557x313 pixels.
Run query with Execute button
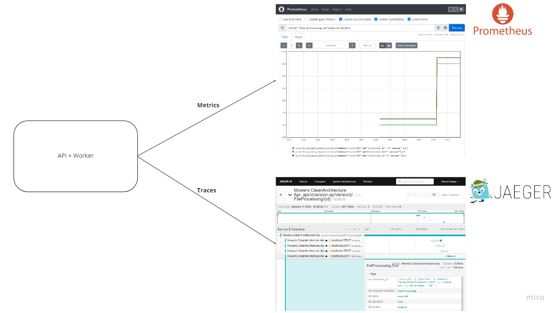coord(457,28)
